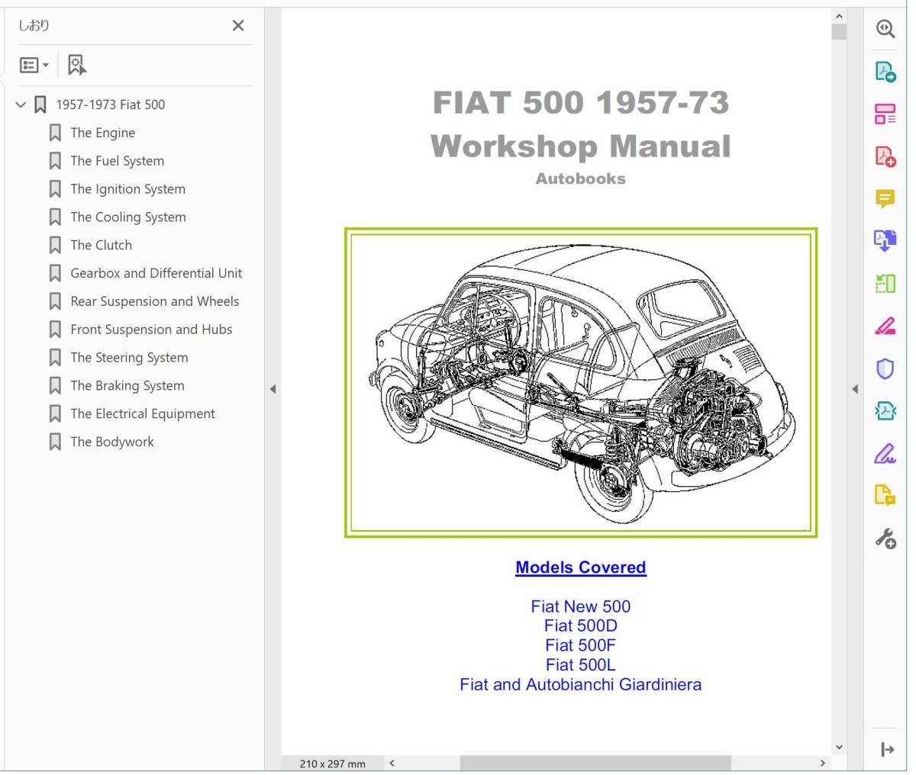Open the Redact tool

[885, 326]
